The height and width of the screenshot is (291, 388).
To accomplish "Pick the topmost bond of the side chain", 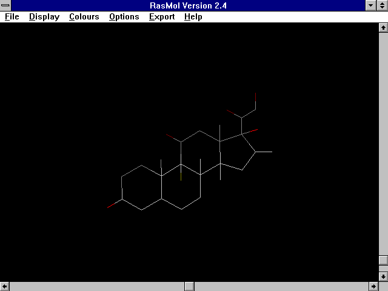I will 255,100.
